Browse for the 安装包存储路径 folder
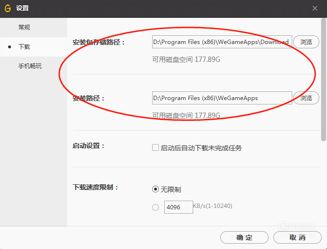The image size is (327, 249). [x=306, y=42]
